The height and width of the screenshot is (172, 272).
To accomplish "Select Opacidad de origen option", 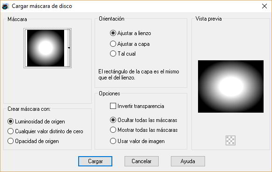I will (33, 141).
